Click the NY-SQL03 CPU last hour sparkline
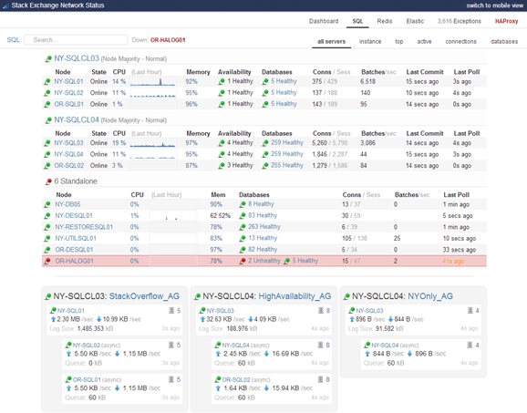 click(153, 143)
